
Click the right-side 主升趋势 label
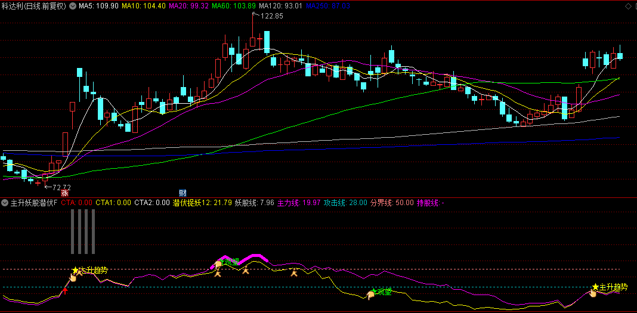613,287
